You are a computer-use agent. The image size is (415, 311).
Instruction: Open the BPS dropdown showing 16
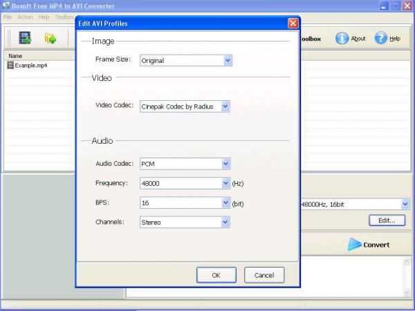pos(185,202)
